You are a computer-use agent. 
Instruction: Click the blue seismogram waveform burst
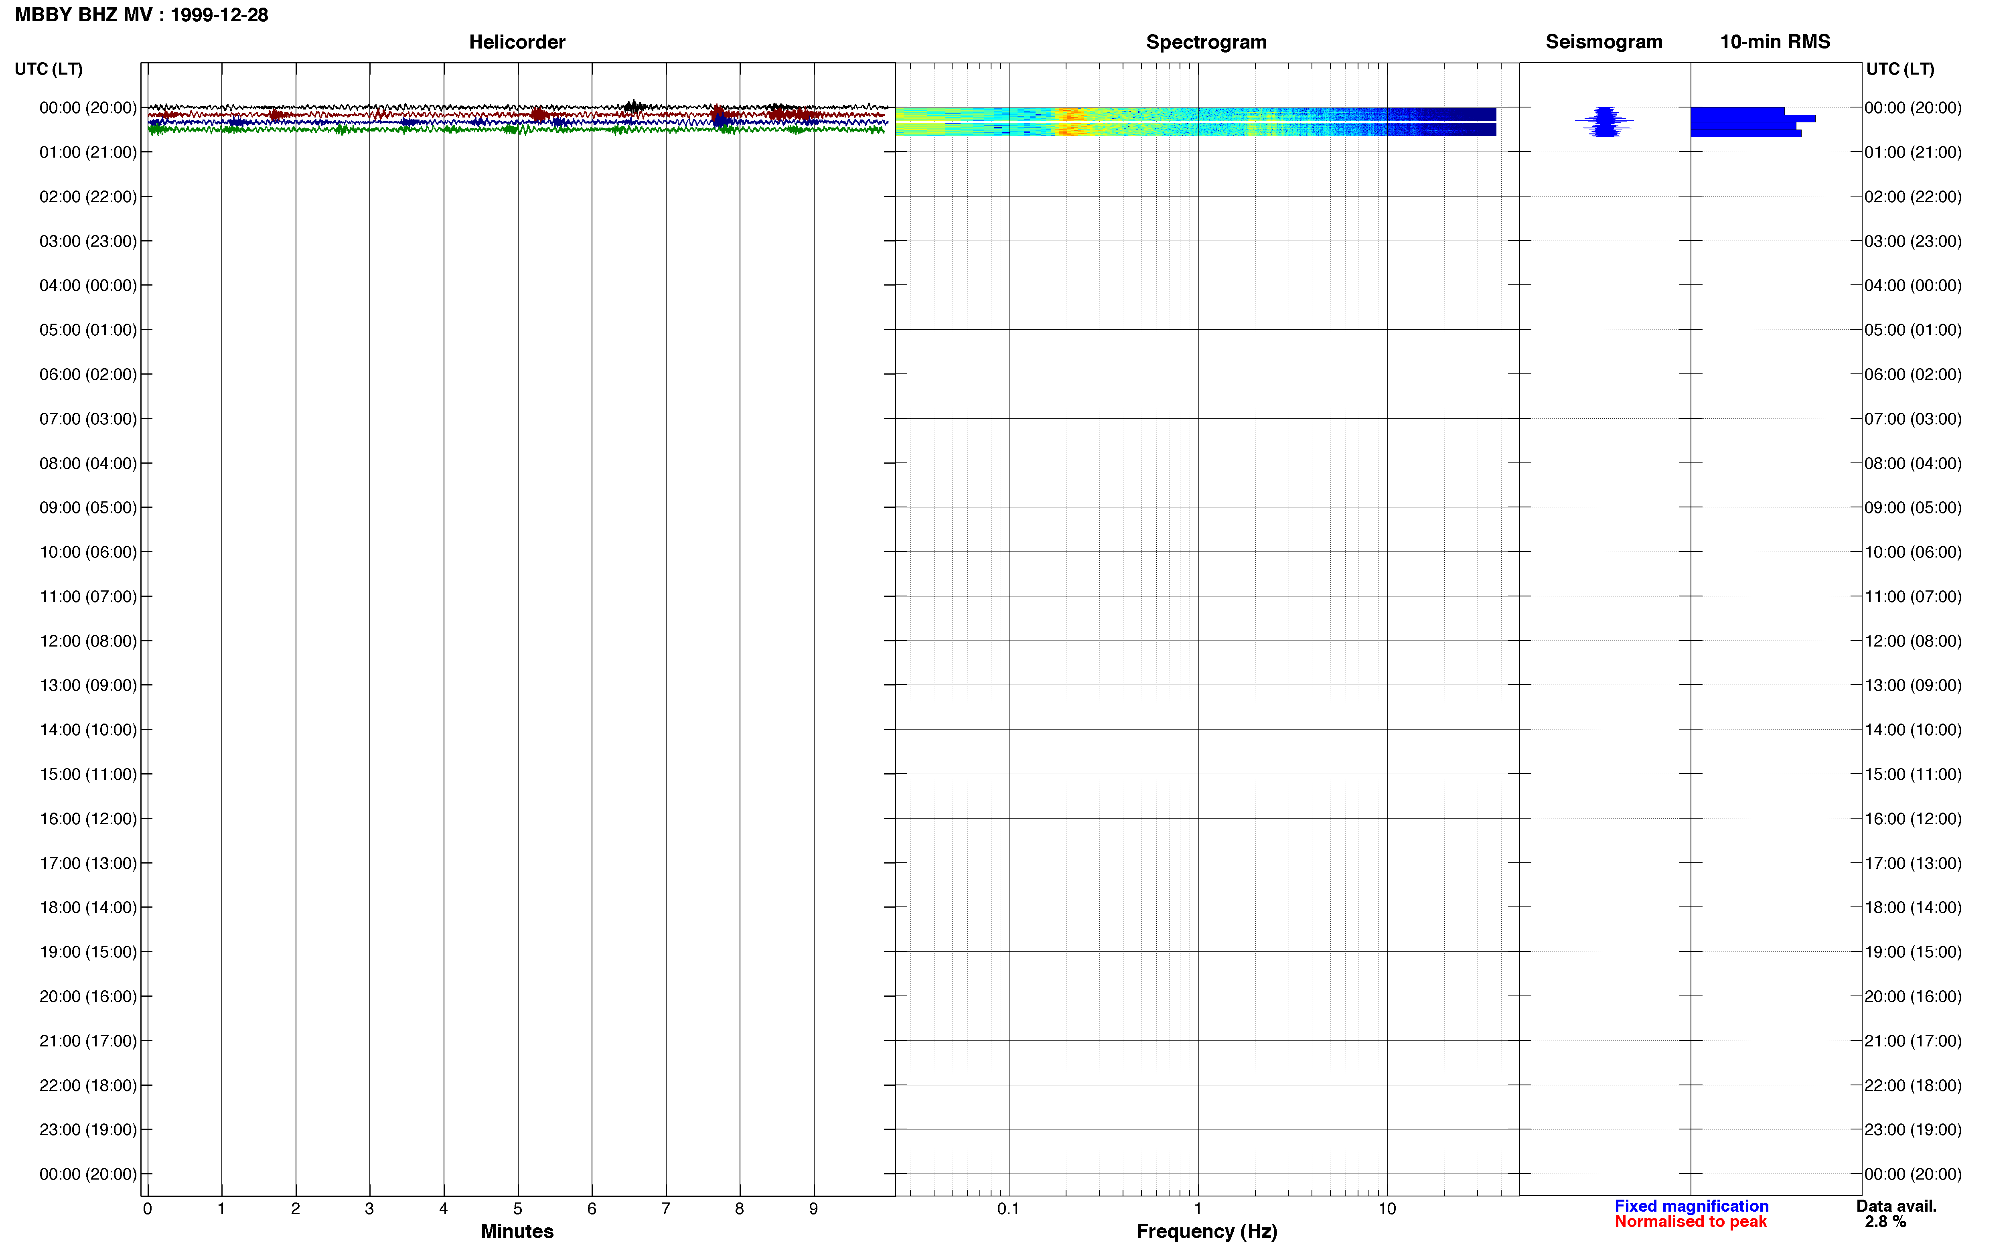click(x=1604, y=122)
